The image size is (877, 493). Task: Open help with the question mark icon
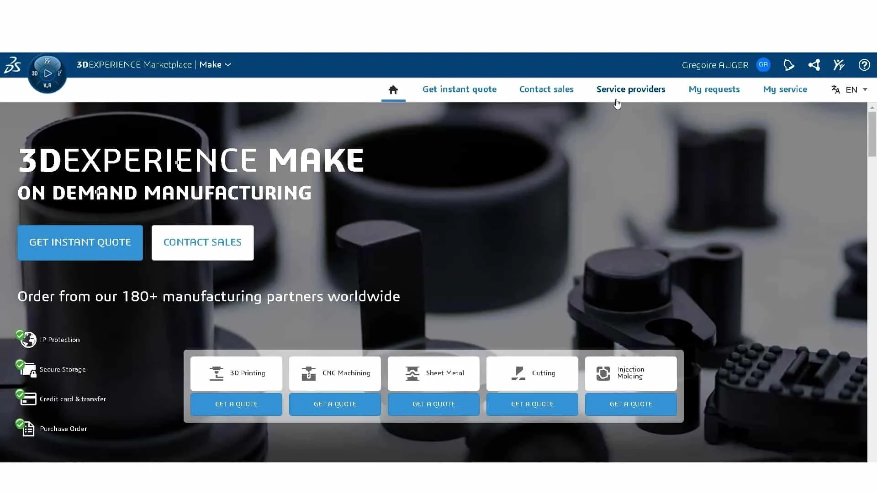[864, 65]
